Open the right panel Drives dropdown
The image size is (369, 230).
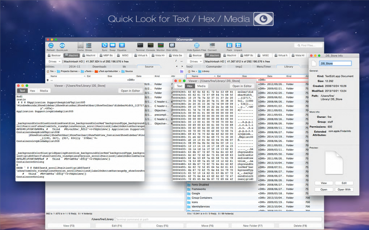195,61
